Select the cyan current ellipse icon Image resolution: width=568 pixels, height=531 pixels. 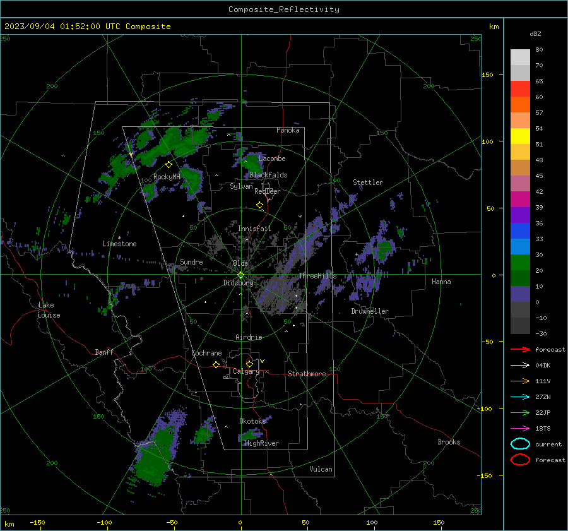(x=520, y=444)
